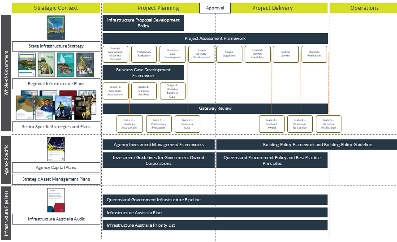Open the dark water tap sector cover

tap(82, 108)
